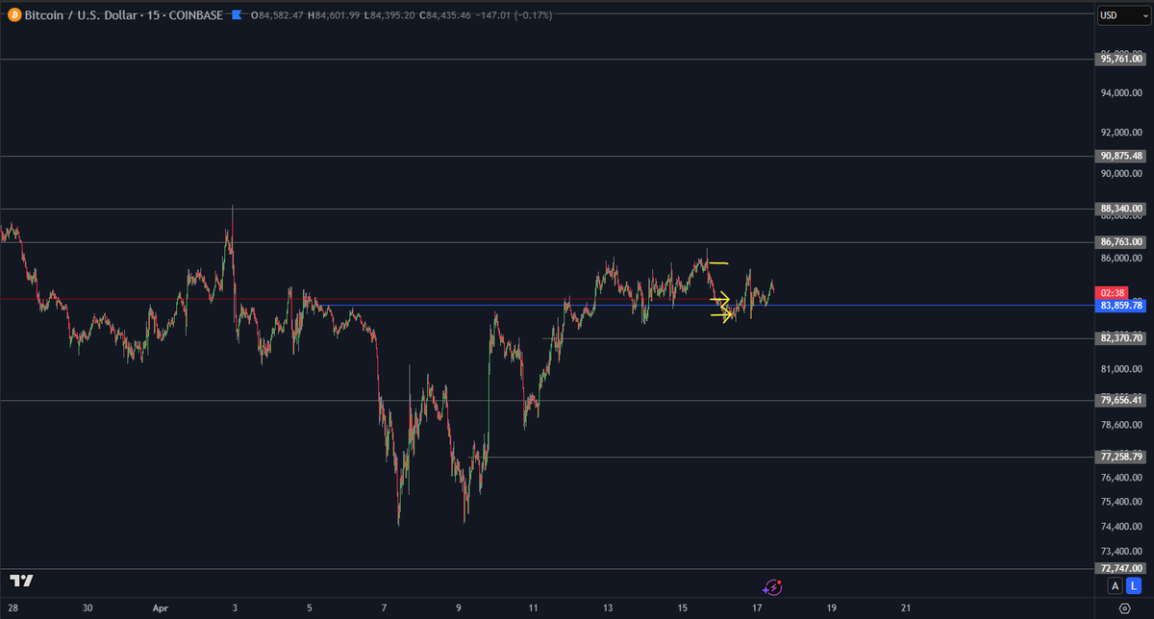1154x619 pixels.
Task: Toggle auto scale with the A button
Action: (1115, 586)
